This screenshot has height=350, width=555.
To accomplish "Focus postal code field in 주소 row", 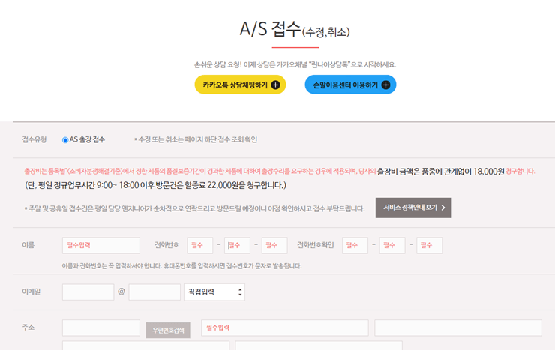I will 101,328.
